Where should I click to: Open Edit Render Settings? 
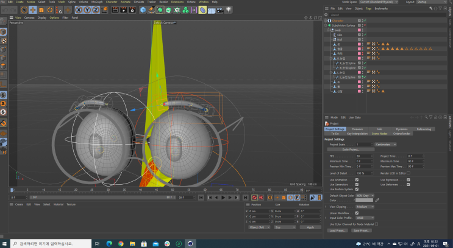(x=132, y=10)
